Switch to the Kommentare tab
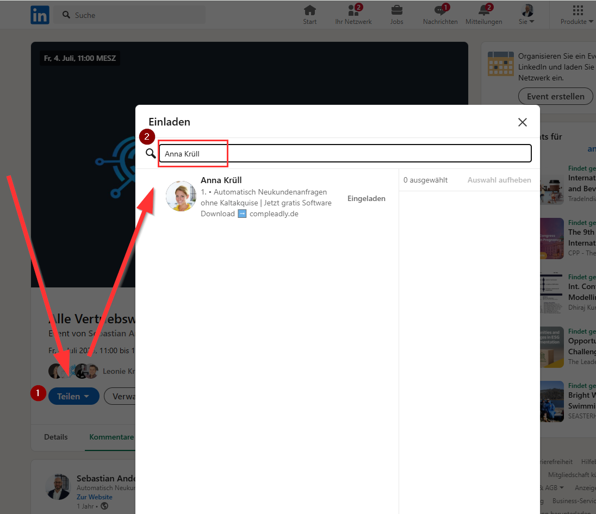Image resolution: width=596 pixels, height=514 pixels. pos(111,437)
